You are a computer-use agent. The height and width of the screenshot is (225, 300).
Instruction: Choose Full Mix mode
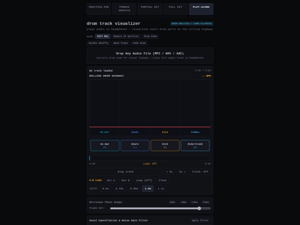(x=103, y=36)
